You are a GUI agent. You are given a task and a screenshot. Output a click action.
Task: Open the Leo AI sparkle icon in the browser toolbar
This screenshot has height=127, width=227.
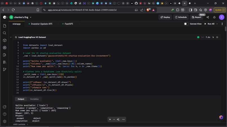pyautogui.click(x=201, y=10)
